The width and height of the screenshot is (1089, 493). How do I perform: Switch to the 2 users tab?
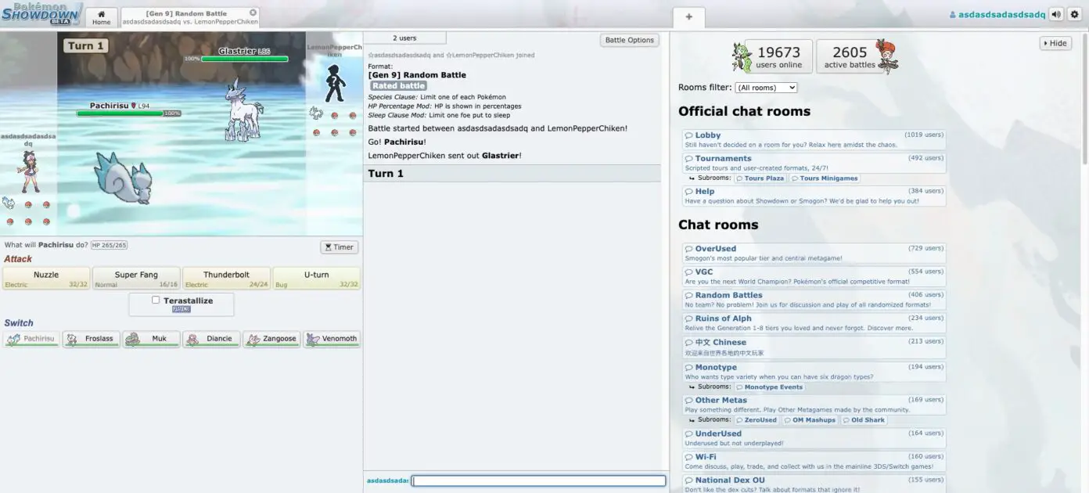(x=404, y=38)
